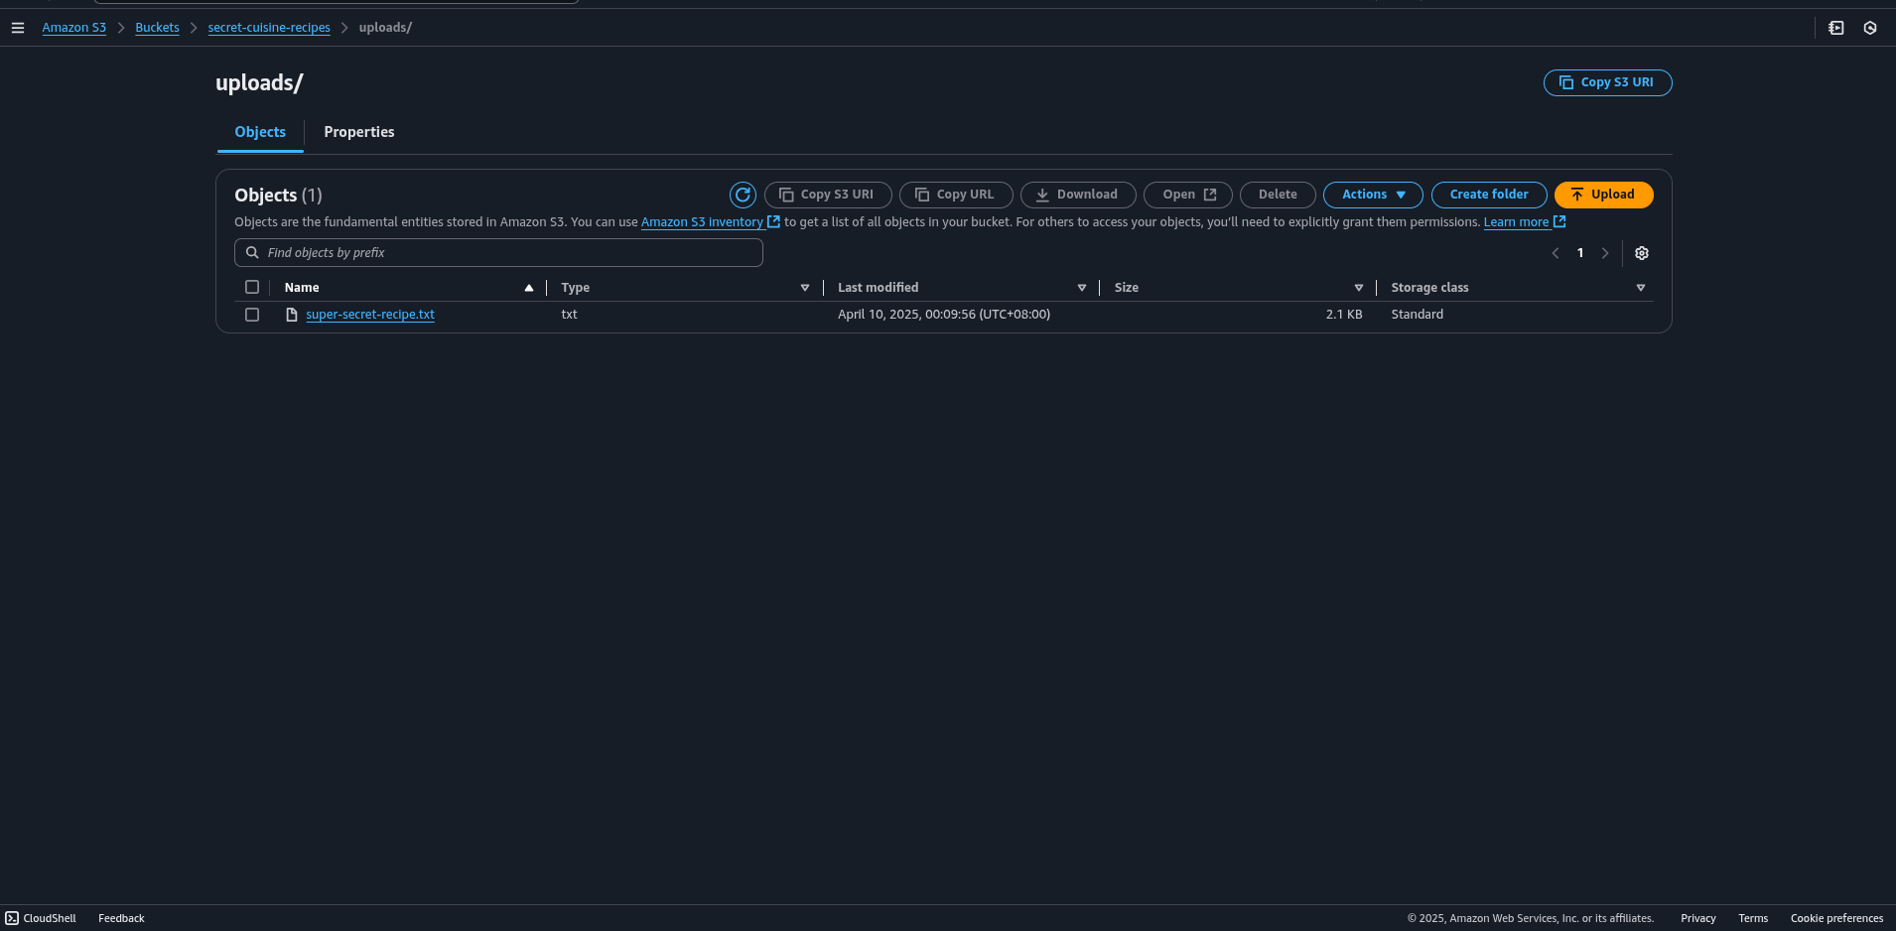Open the hamburger navigation menu icon
1896x931 pixels.
point(18,28)
